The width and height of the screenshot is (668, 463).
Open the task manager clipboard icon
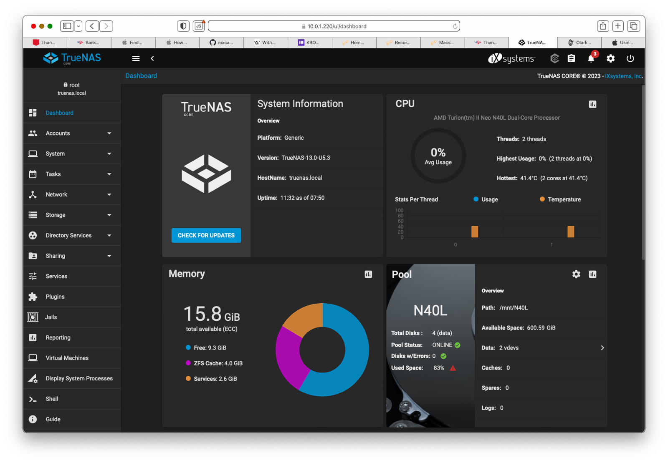pos(571,58)
